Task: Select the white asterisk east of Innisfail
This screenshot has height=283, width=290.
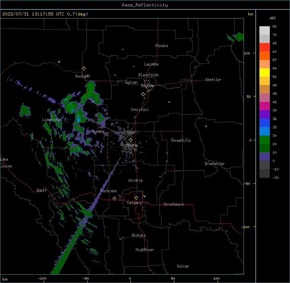Action: 169,102
